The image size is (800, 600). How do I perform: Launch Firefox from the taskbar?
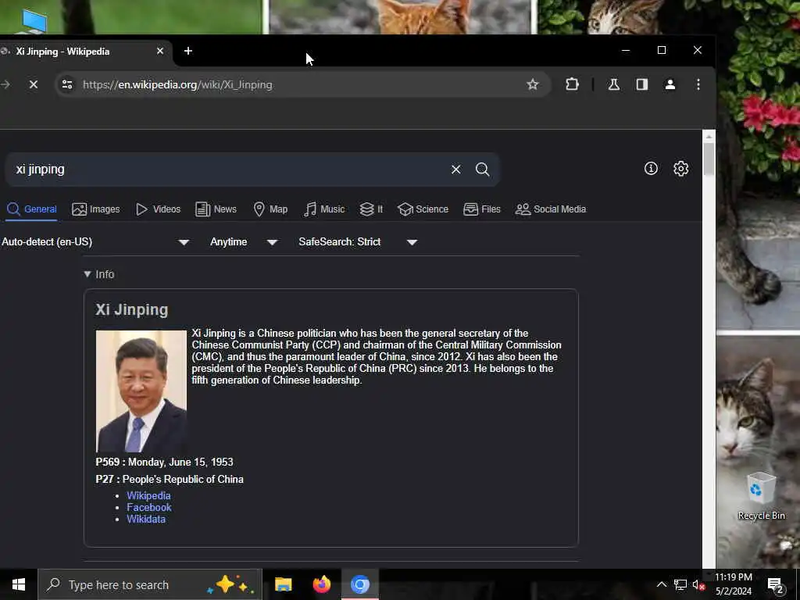[321, 584]
